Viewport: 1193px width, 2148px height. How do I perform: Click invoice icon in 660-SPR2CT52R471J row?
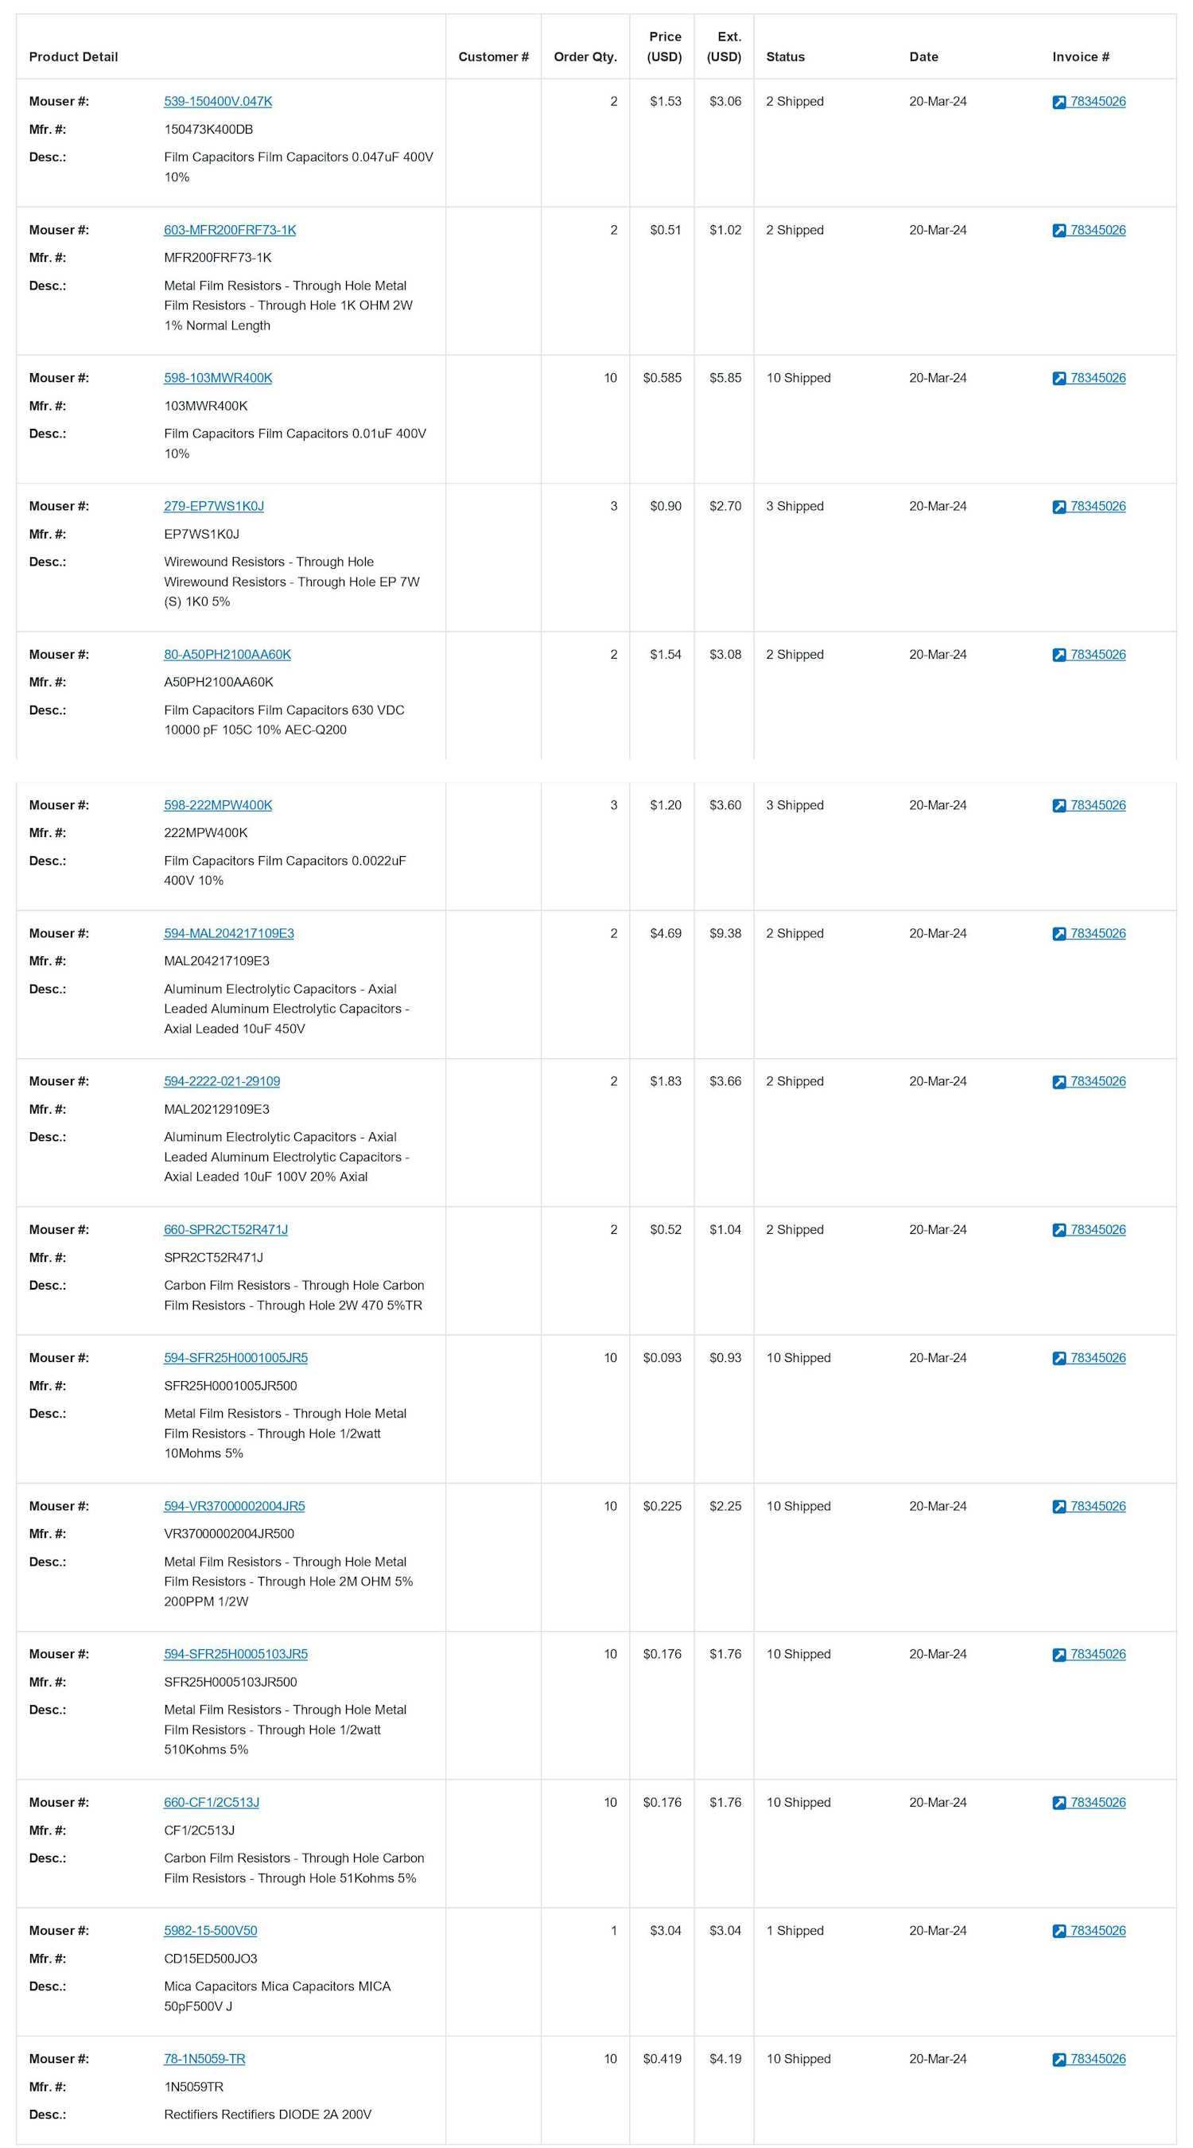tap(1059, 1230)
